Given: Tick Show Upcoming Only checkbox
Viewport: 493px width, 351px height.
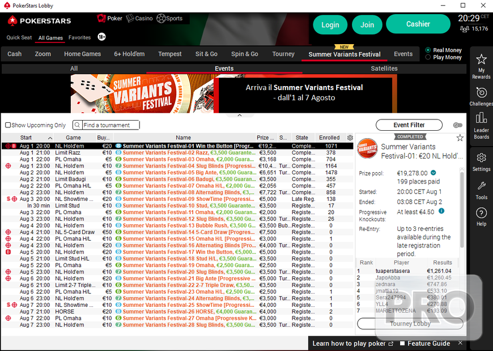Looking at the screenshot, I should coord(8,125).
